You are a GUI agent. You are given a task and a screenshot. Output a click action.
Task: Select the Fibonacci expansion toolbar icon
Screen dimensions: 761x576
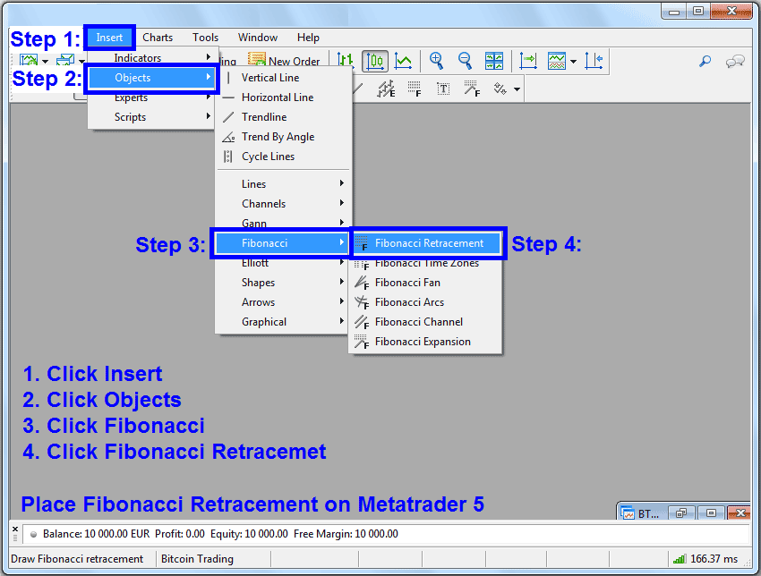tap(472, 89)
